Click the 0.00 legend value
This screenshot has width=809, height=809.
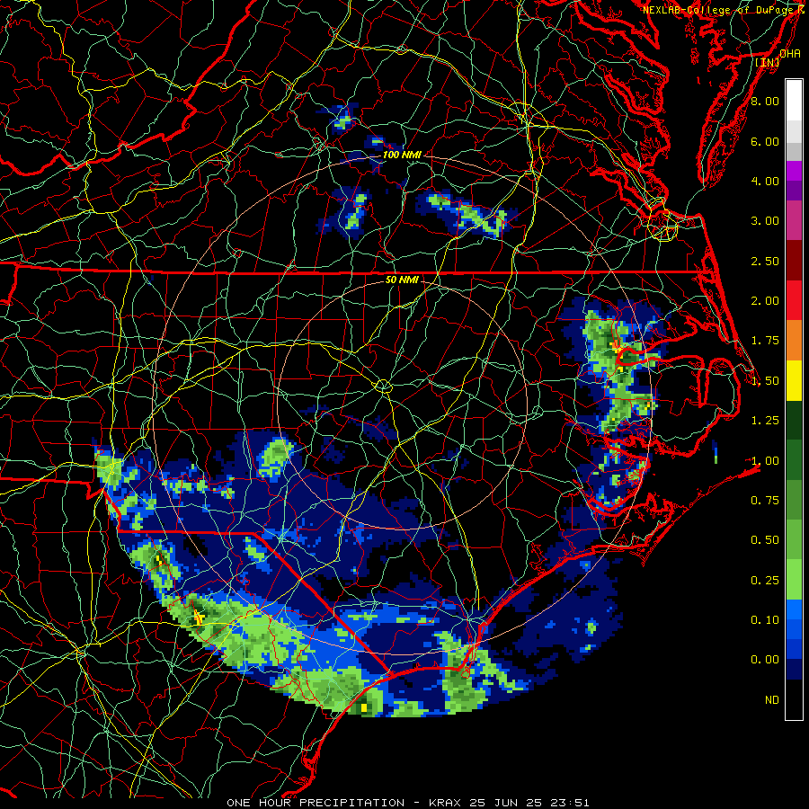click(x=765, y=660)
